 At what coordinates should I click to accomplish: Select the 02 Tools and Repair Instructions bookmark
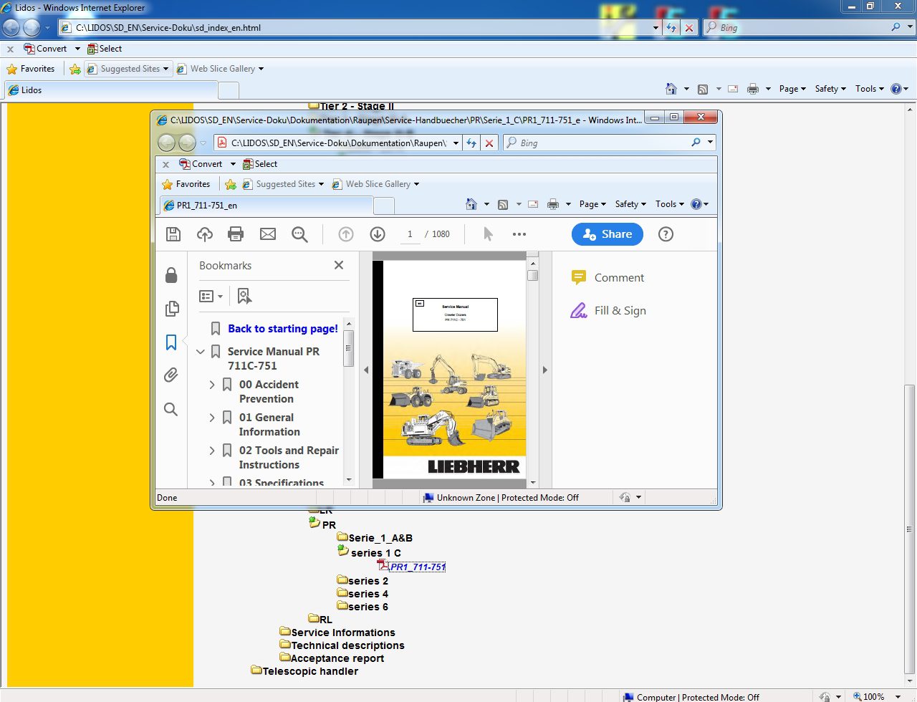point(289,458)
